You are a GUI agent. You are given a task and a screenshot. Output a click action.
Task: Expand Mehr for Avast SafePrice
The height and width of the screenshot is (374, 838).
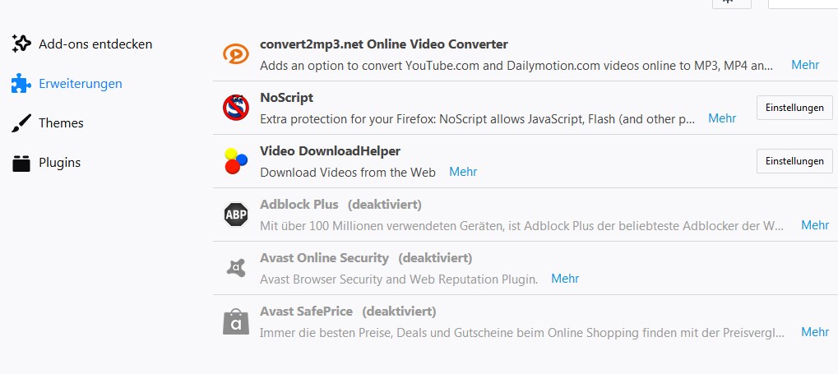click(x=815, y=332)
